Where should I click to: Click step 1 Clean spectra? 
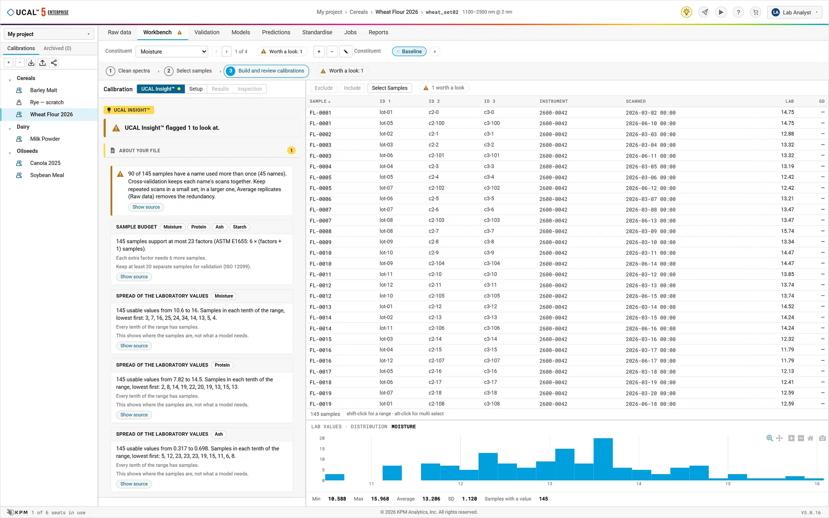pos(128,71)
